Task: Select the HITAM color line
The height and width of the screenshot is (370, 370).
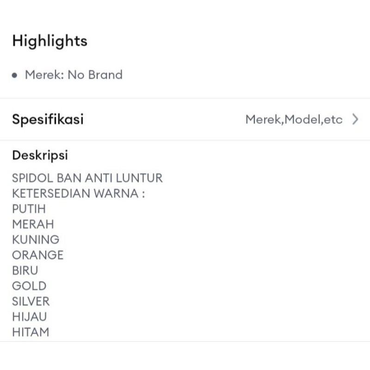Action: click(x=30, y=332)
